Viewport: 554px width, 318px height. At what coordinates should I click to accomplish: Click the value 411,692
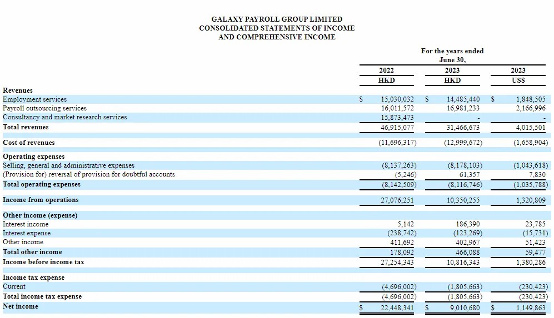[402, 243]
